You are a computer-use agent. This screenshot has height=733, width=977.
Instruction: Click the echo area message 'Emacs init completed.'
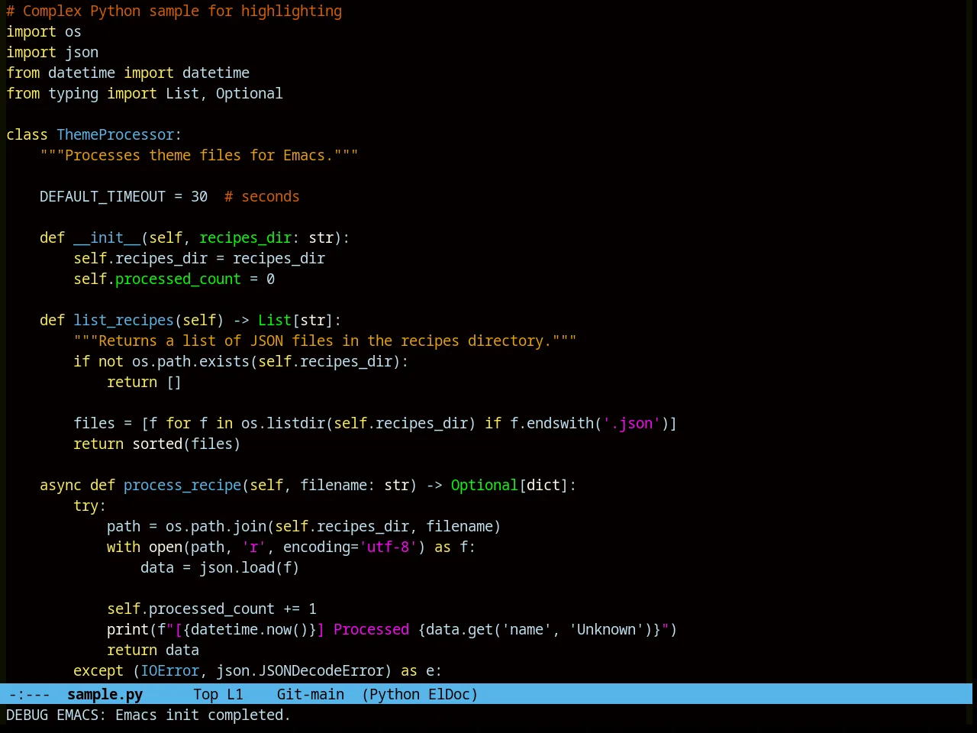coord(203,715)
